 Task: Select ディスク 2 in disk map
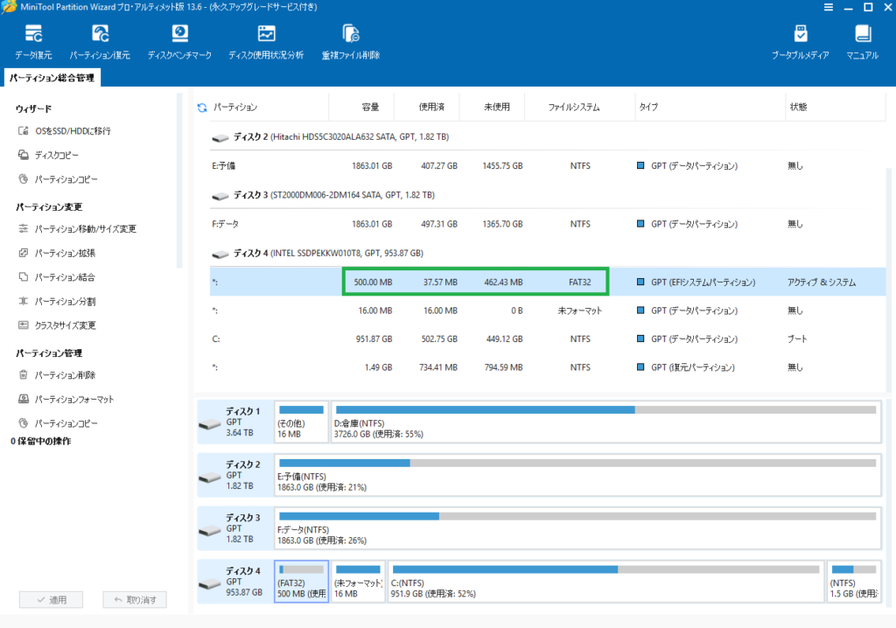point(234,475)
